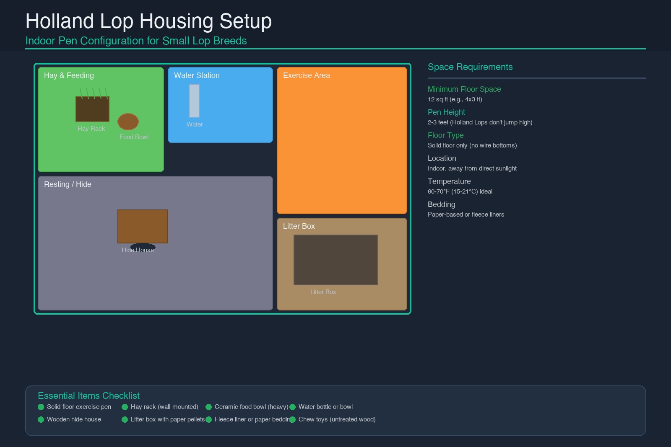Click the Pen Height heading
The height and width of the screenshot is (447, 671).
pos(446,112)
